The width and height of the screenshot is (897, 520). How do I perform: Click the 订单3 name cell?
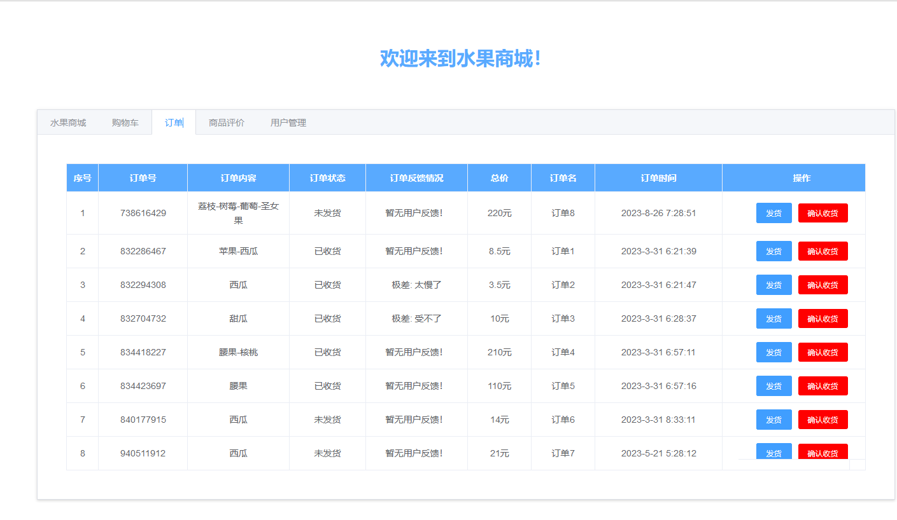563,318
